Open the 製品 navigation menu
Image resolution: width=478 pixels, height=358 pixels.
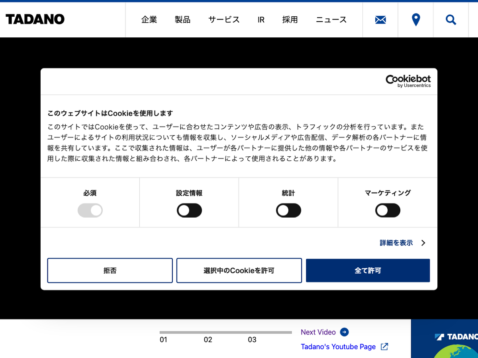[182, 20]
